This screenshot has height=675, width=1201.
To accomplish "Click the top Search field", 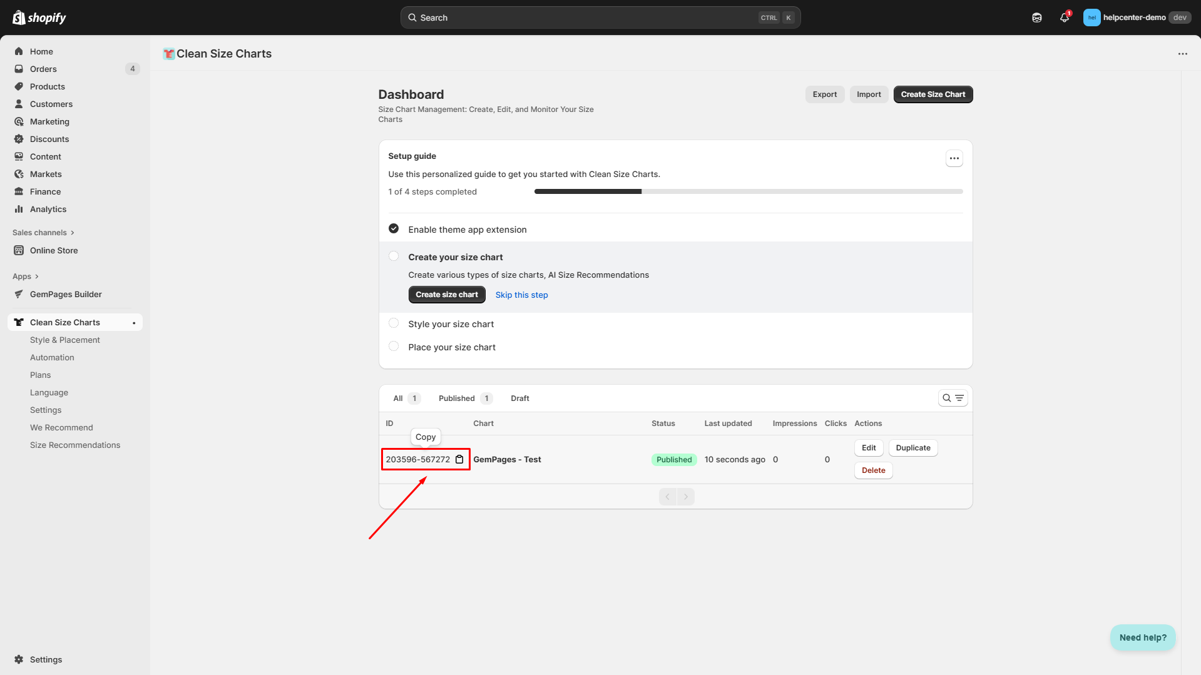I will 600,18.
